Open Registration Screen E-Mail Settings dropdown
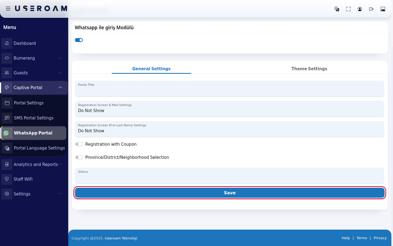This screenshot has height=246, width=393. 230,109
